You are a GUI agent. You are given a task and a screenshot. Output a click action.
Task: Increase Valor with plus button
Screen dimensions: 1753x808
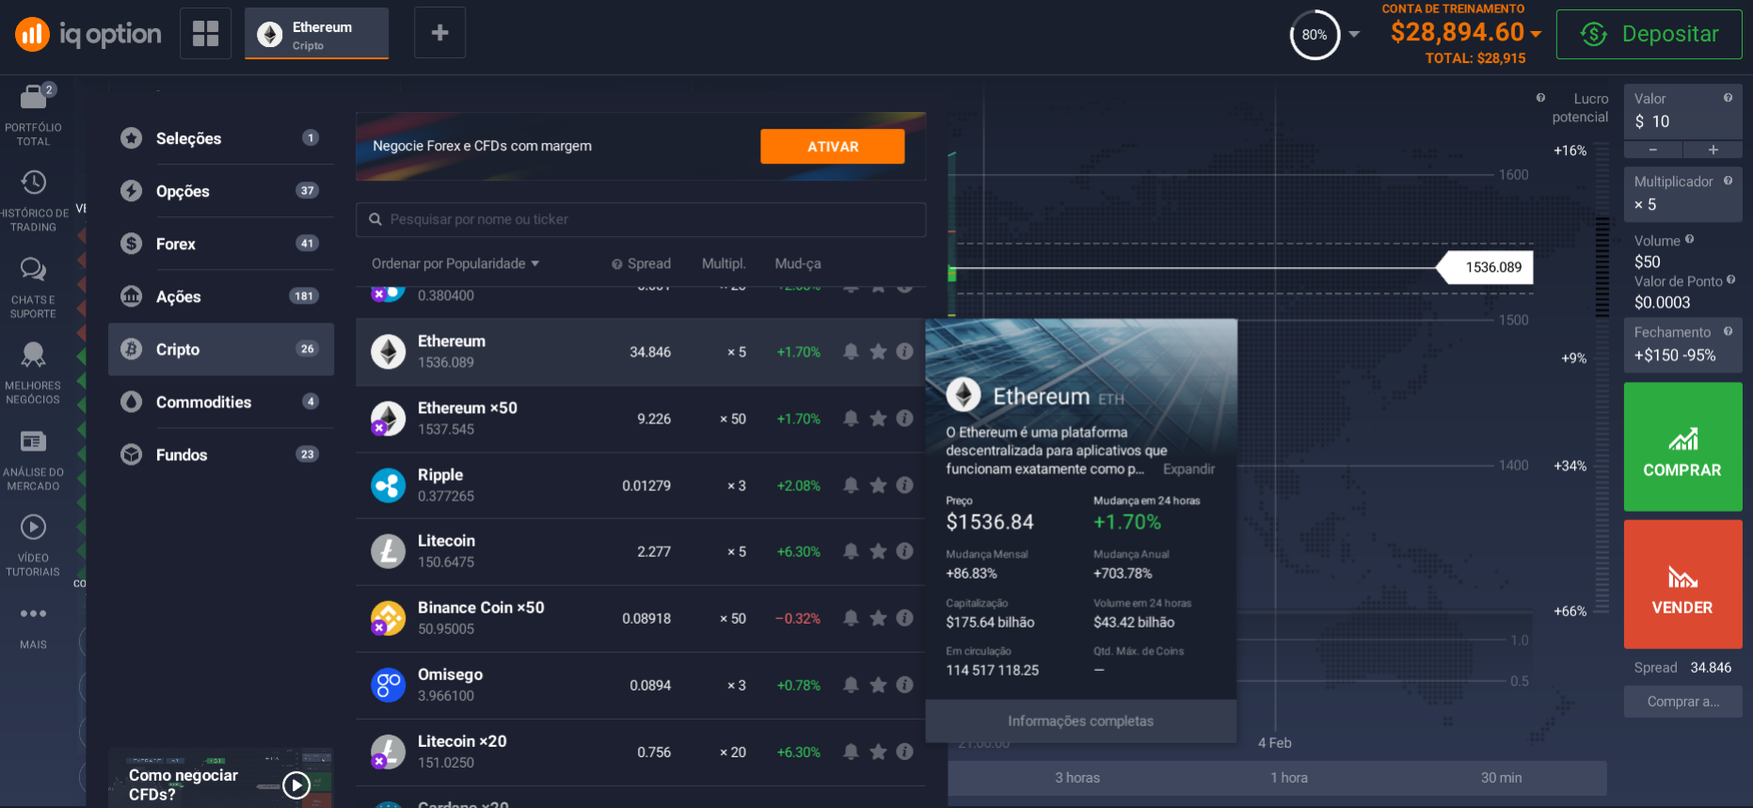[1713, 150]
